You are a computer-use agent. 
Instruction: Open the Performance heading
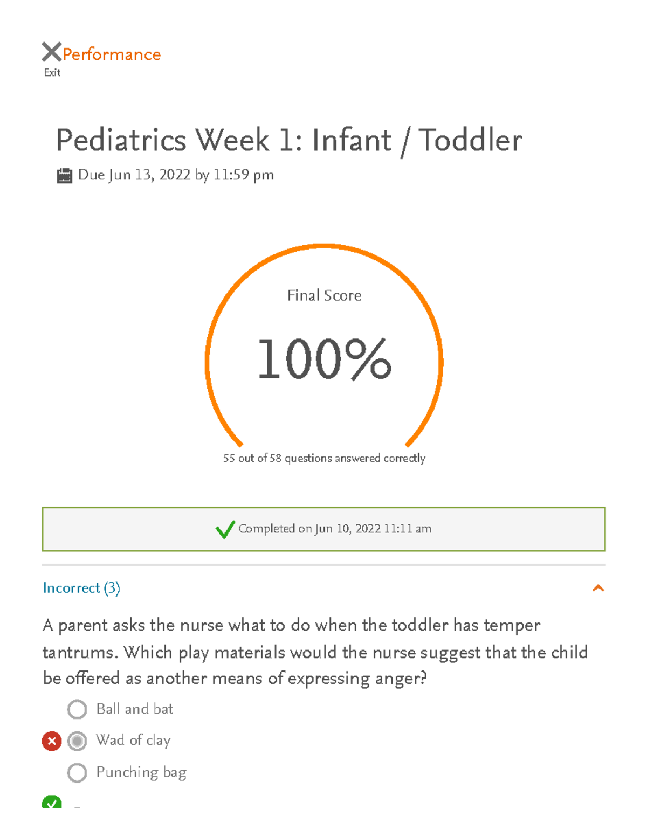111,54
